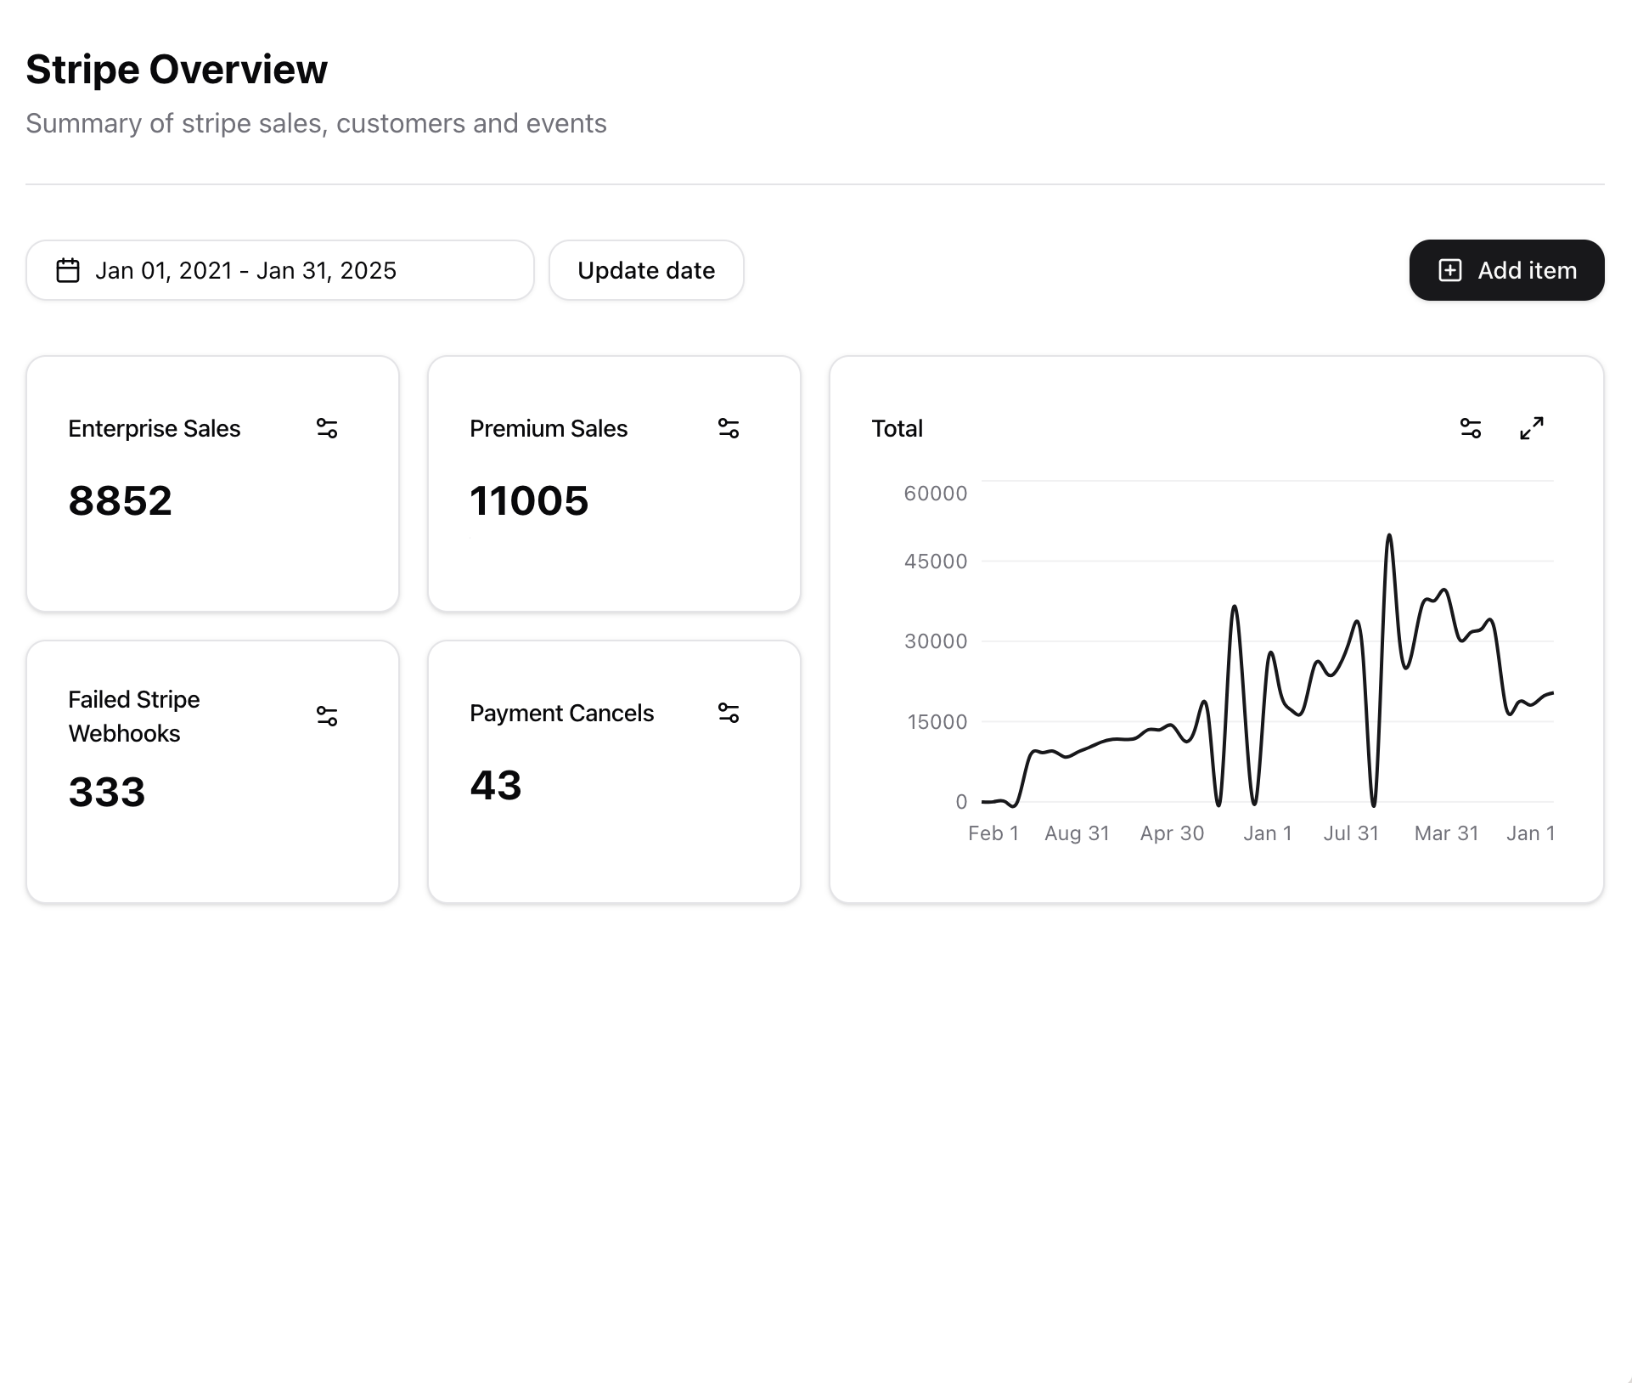Viewport: 1632px width, 1383px height.
Task: Expand the Total chart to fullscreen
Action: (x=1532, y=428)
